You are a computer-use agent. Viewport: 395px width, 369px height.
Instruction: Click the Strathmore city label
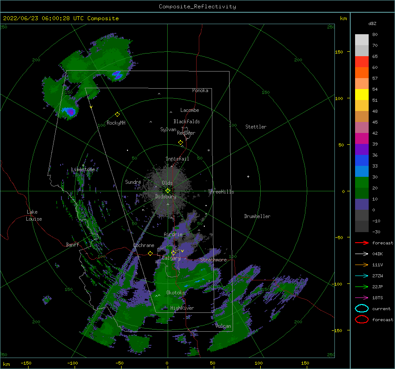coord(213,260)
